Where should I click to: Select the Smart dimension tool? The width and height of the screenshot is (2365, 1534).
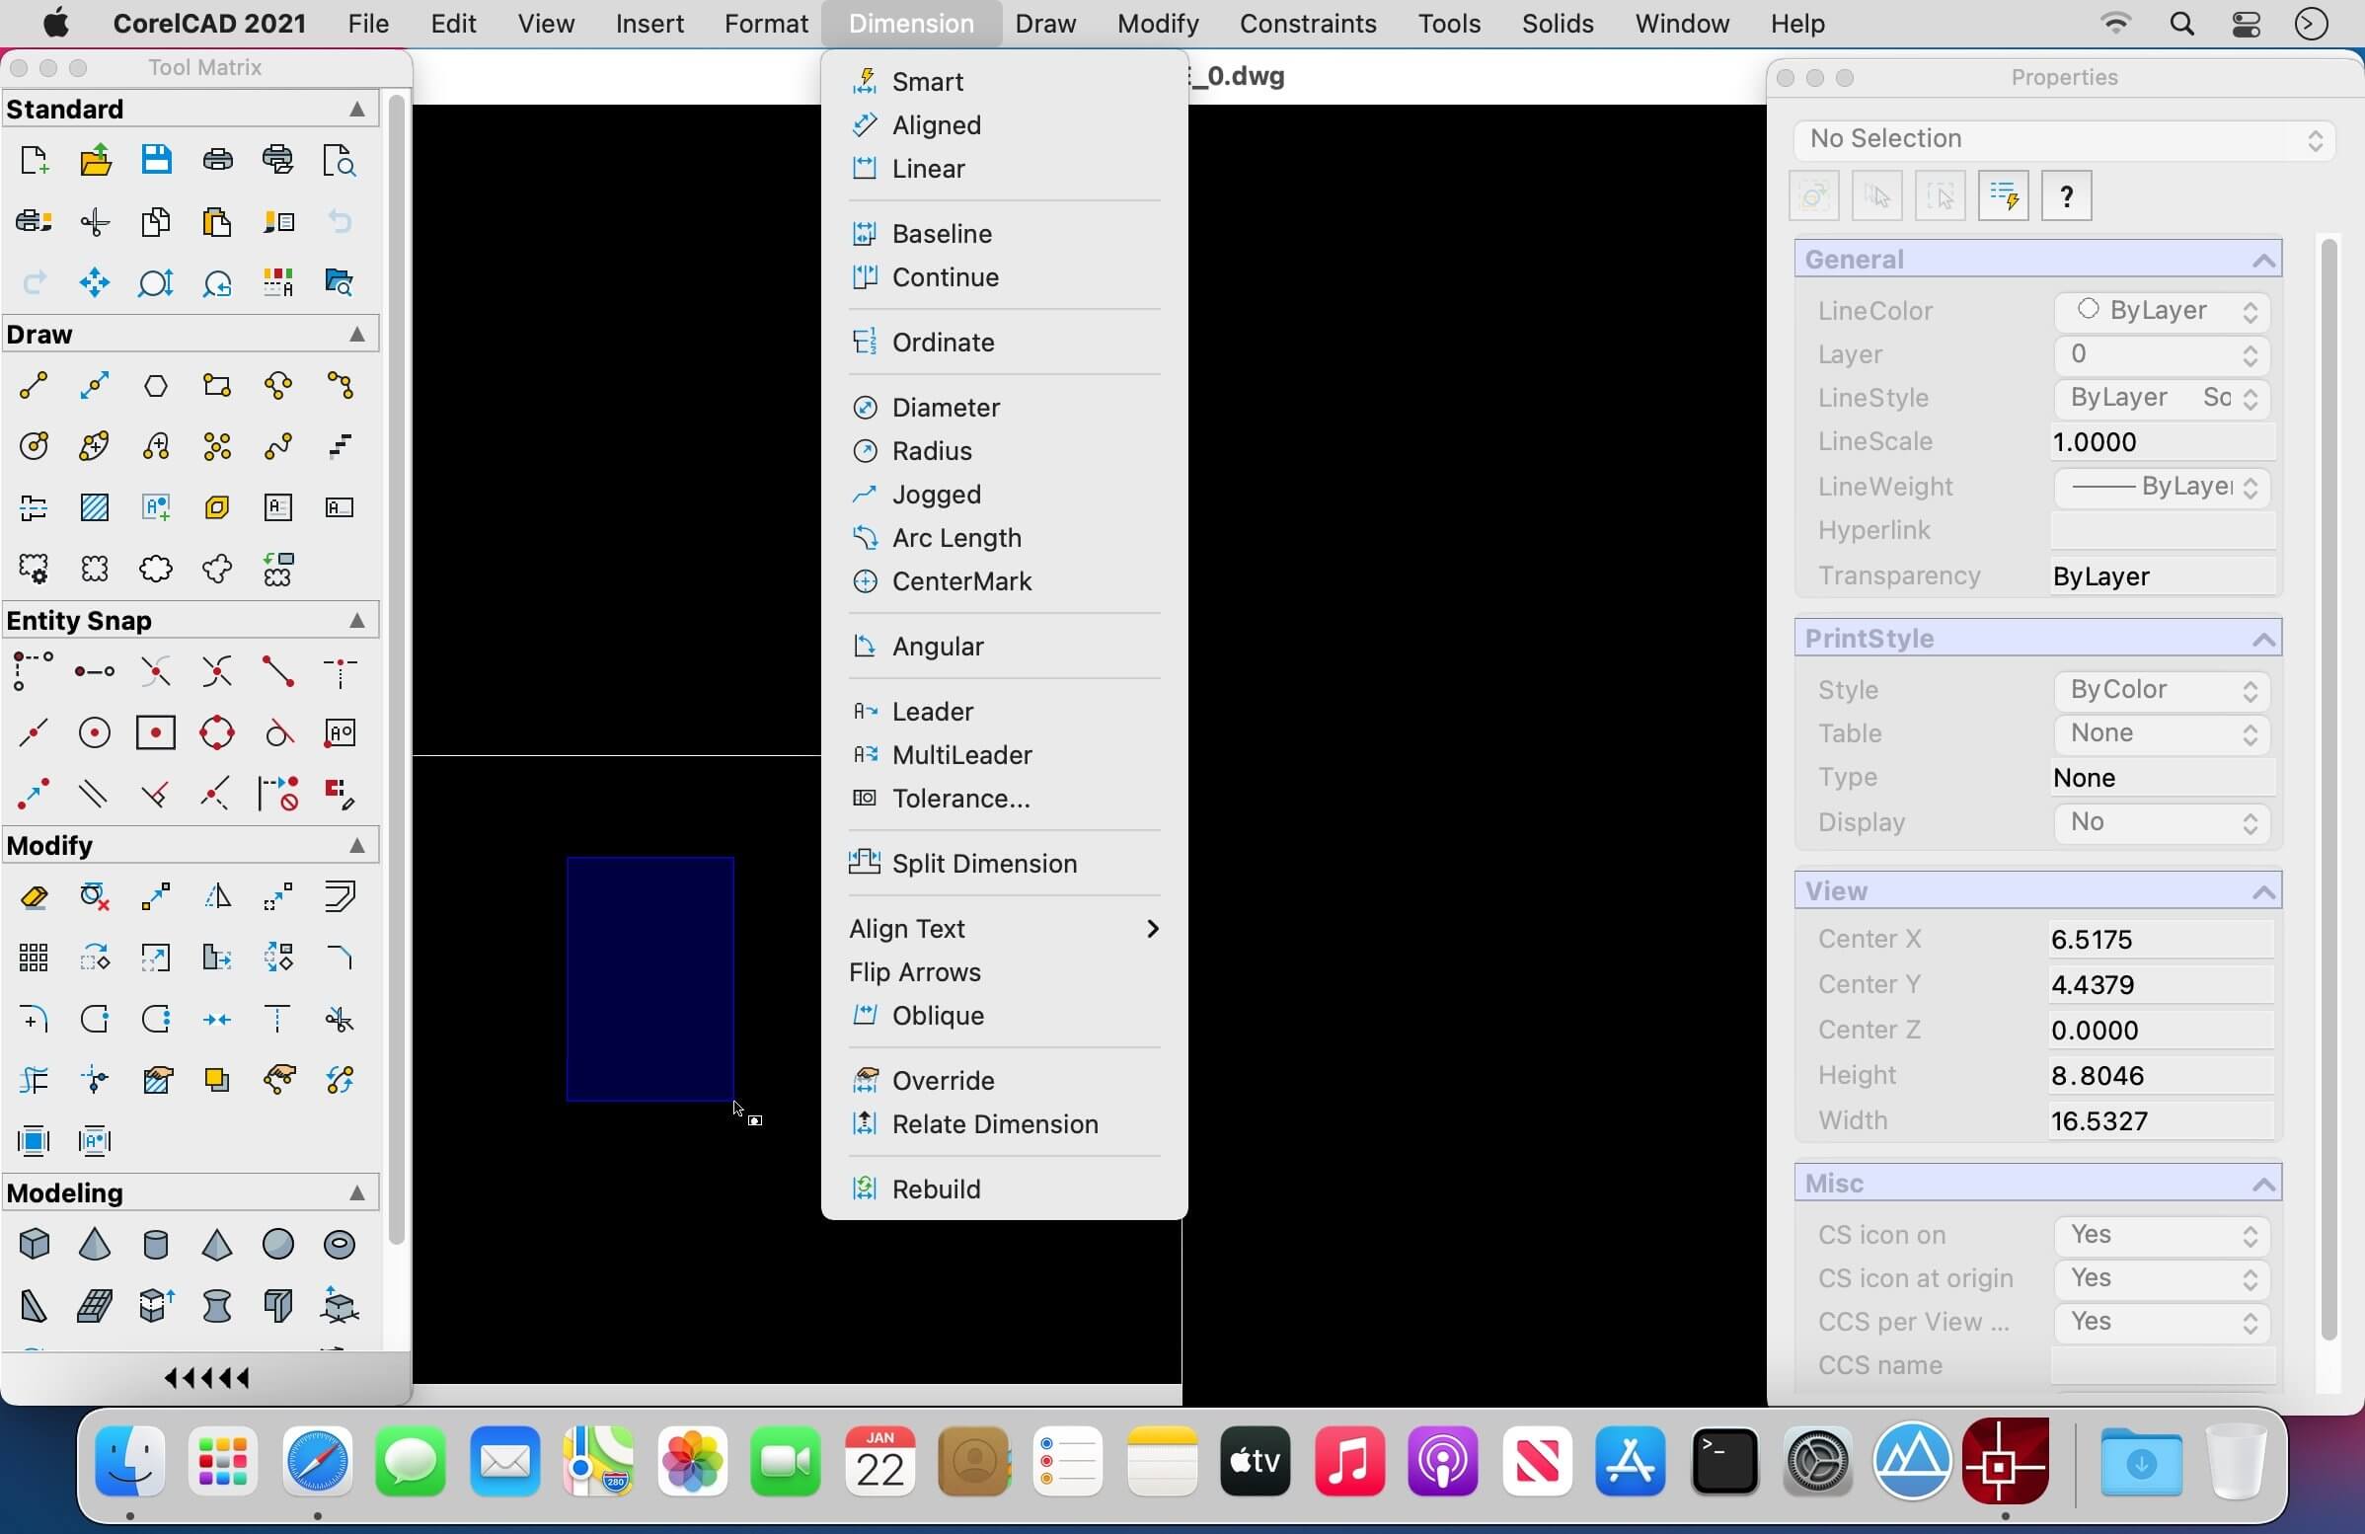[x=926, y=81]
